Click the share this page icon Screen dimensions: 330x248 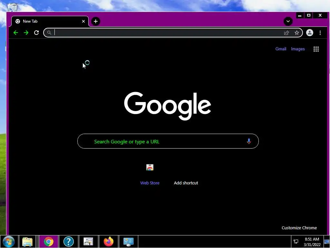[x=286, y=33]
